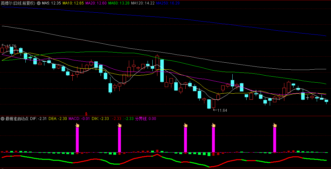Click the second magenta signal bar

click(119, 140)
